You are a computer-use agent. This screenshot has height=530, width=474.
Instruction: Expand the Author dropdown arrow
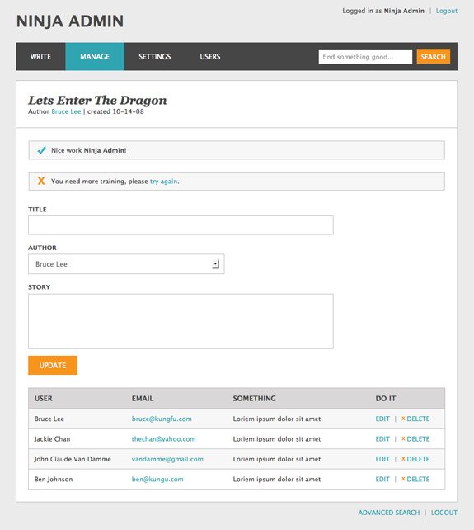pyautogui.click(x=215, y=264)
